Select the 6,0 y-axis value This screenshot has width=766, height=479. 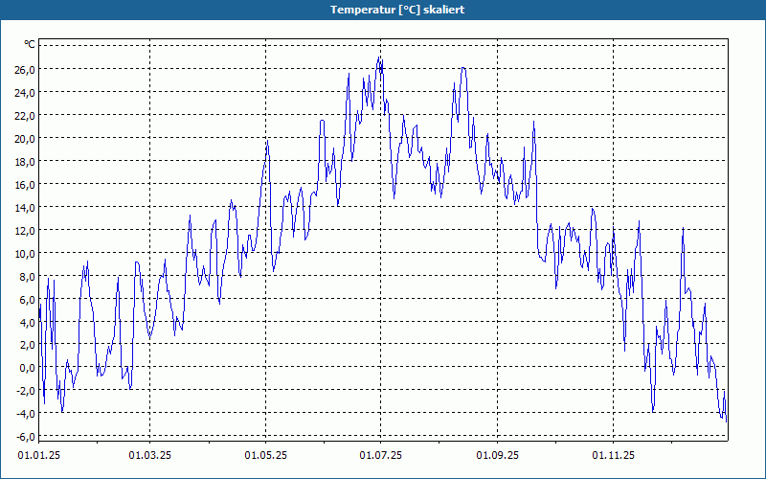28,299
